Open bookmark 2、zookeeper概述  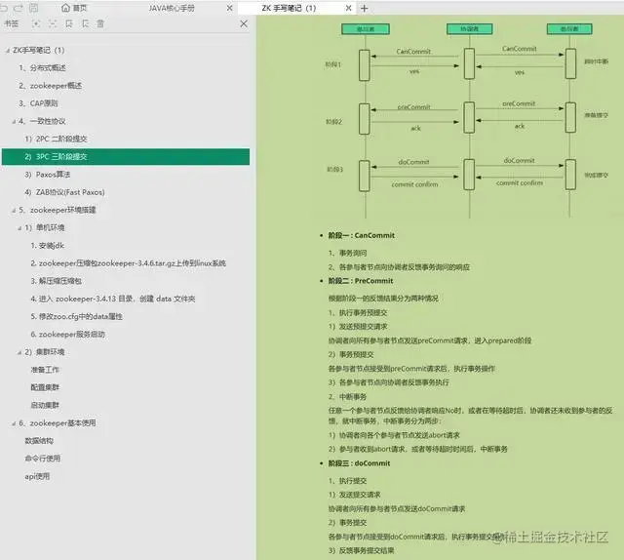click(x=50, y=86)
